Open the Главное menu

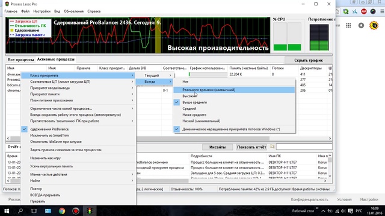[11, 11]
